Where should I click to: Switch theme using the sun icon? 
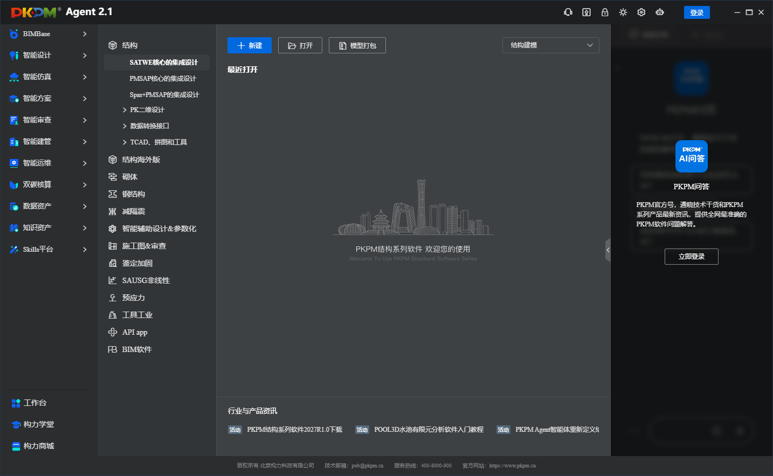(x=623, y=12)
